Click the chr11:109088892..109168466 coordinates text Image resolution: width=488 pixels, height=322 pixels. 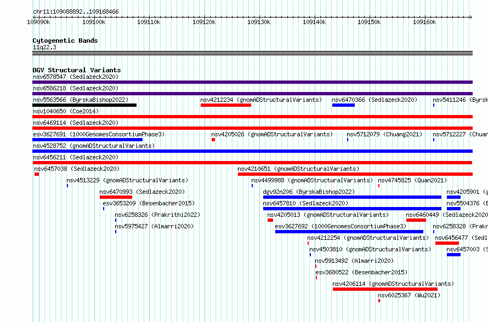click(x=76, y=12)
